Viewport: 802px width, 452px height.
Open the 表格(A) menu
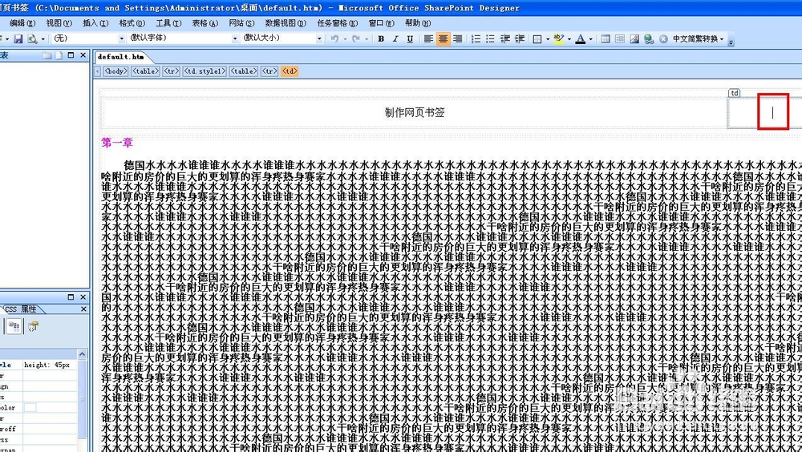[x=205, y=23]
